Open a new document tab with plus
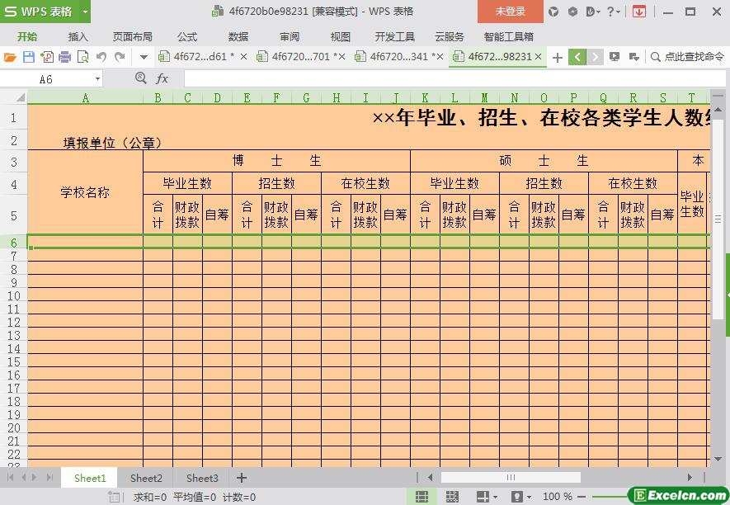 [x=558, y=57]
